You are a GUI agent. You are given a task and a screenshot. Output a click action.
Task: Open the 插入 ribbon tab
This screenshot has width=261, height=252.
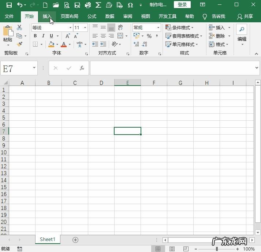(47, 16)
